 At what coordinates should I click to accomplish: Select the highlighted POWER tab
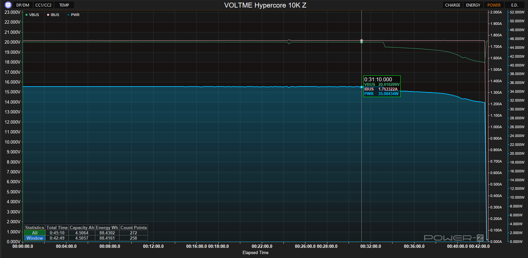[494, 5]
